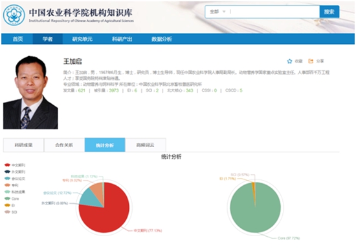Click the scholar portrait photo
The image size is (356, 251).
tap(30, 92)
